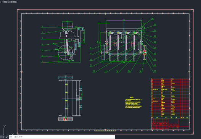Close the command line panel

point(3,137)
